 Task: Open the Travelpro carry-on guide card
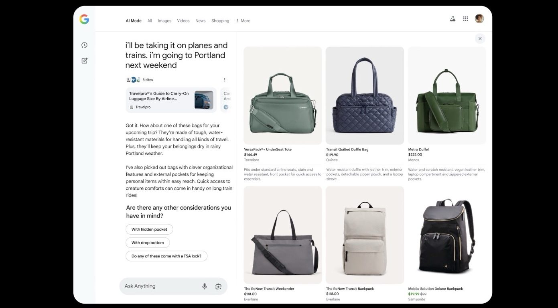click(x=171, y=100)
